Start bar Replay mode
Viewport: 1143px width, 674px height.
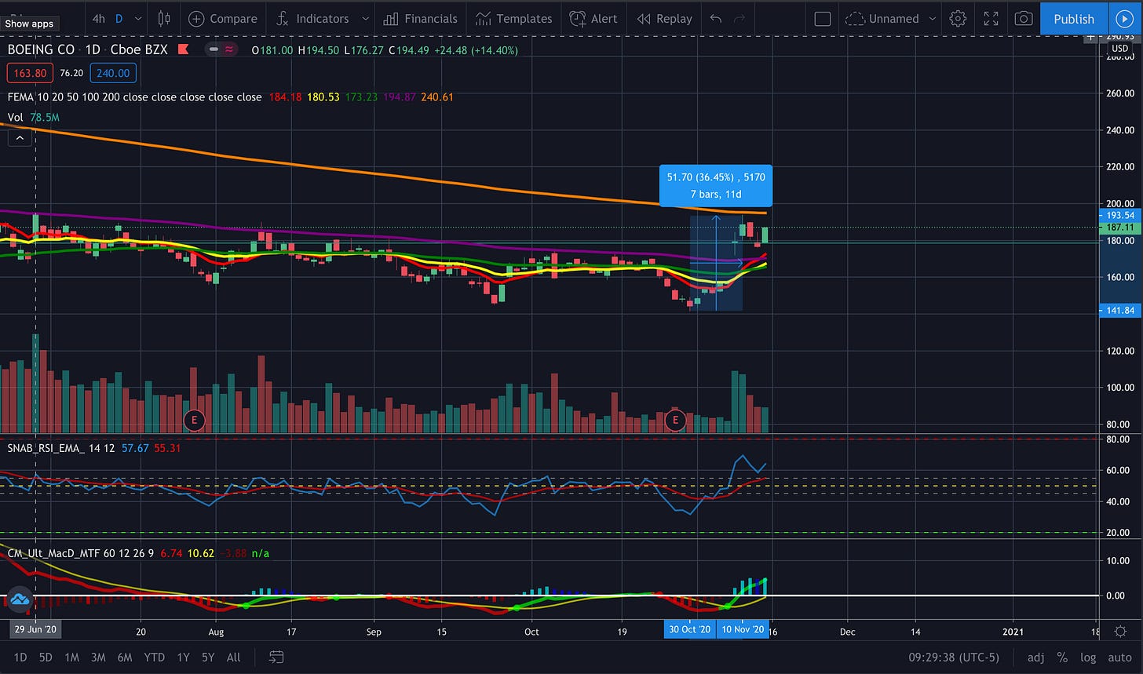pos(665,18)
